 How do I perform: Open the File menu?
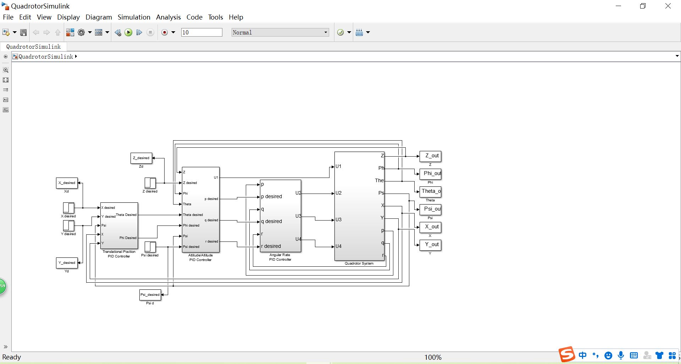(x=8, y=17)
